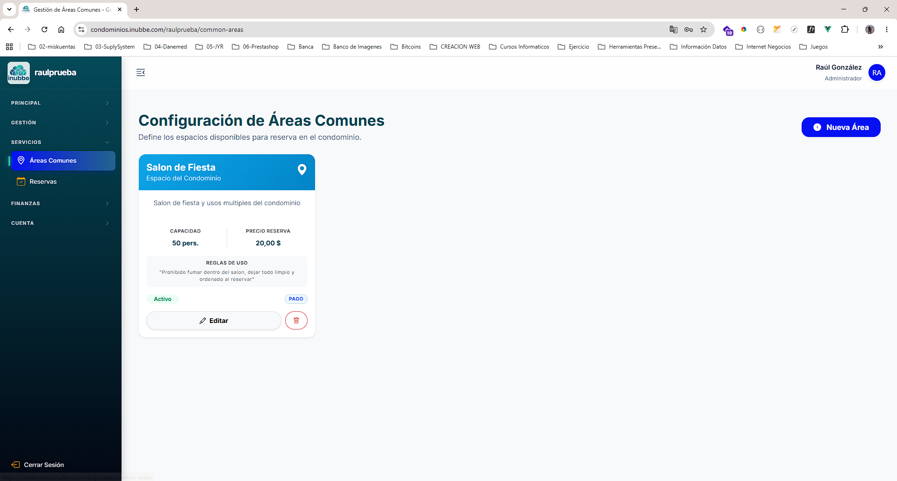Open the 06-Prestashop bookmark folder

tap(255, 47)
